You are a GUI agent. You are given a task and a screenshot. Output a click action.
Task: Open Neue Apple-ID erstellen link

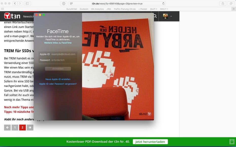tap(58, 79)
